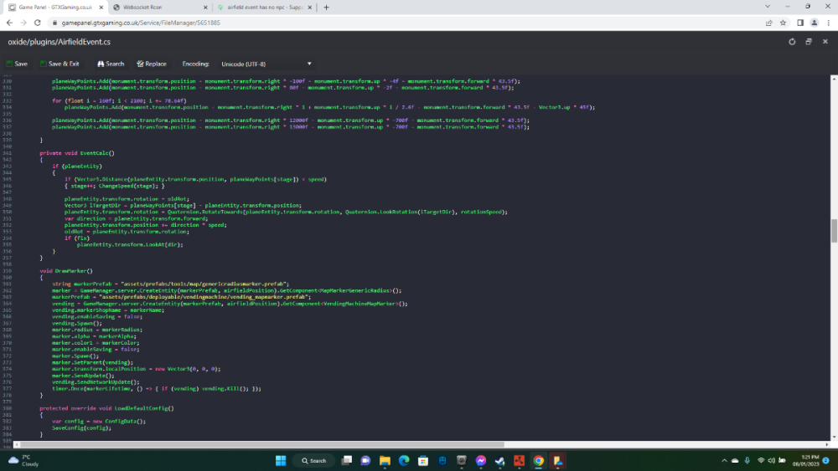Screen dimensions: 838x471
Task: Open the clock and date calendar
Action: tap(806, 461)
